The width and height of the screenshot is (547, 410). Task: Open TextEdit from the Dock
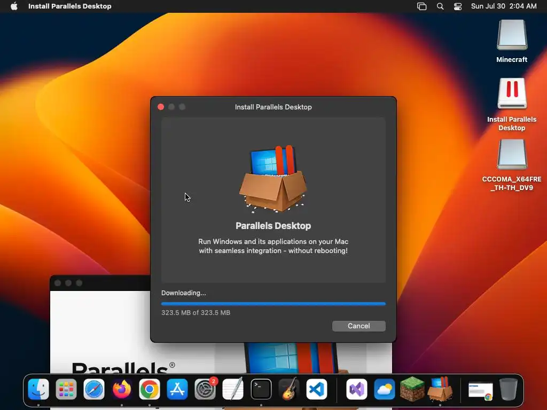pos(233,389)
